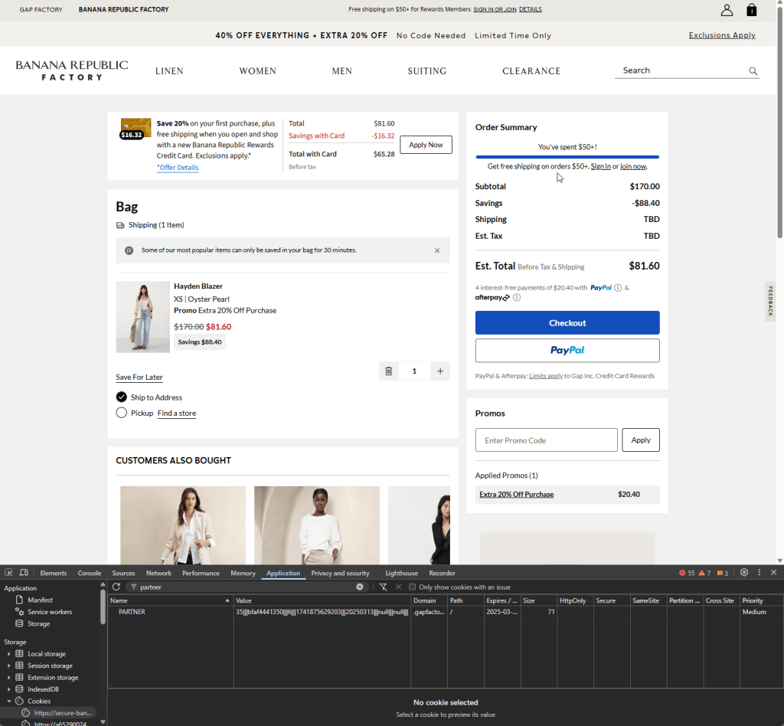Viewport: 784px width, 726px height.
Task: Refresh the cookies table in DevTools
Action: (116, 587)
